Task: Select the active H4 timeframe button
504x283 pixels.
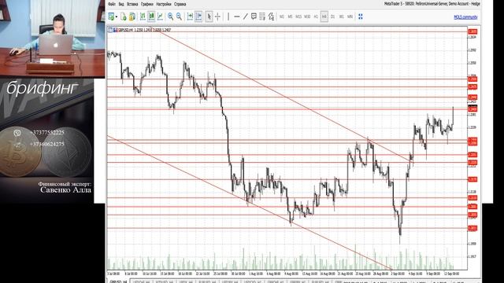Action: [x=324, y=17]
